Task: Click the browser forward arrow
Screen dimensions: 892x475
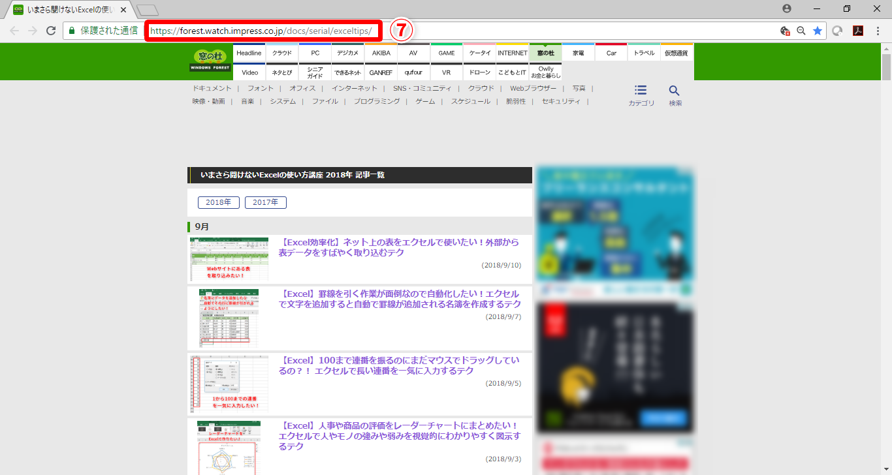Action: [33, 31]
